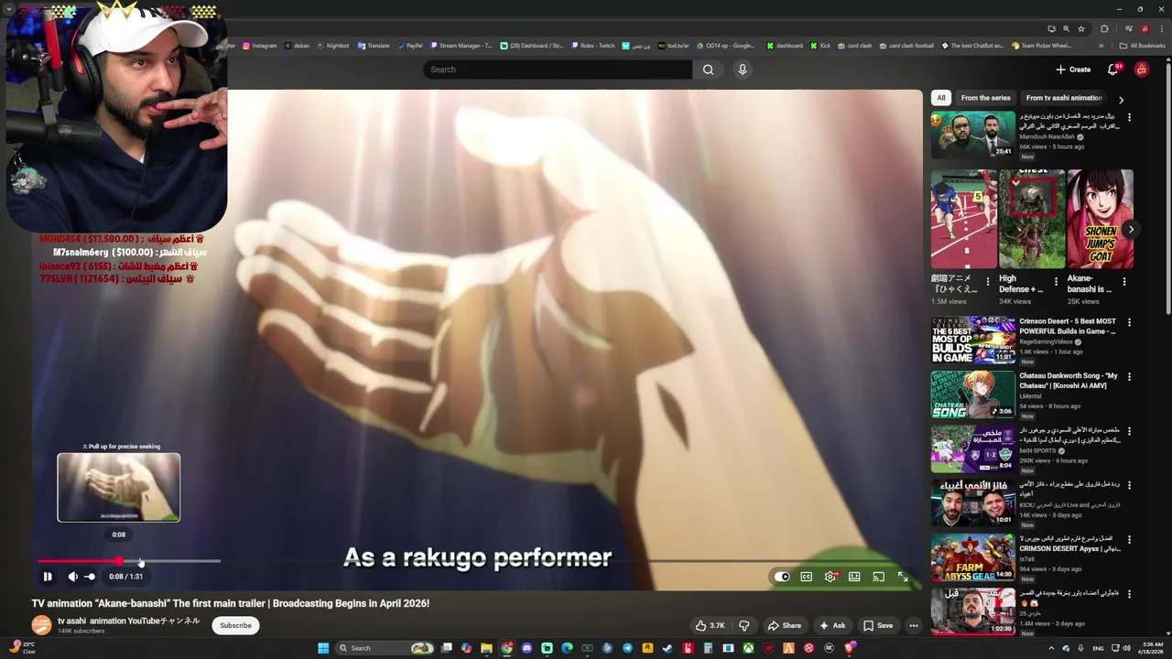This screenshot has height=659, width=1172.
Task: Open Discord from taskbar
Action: 526,648
